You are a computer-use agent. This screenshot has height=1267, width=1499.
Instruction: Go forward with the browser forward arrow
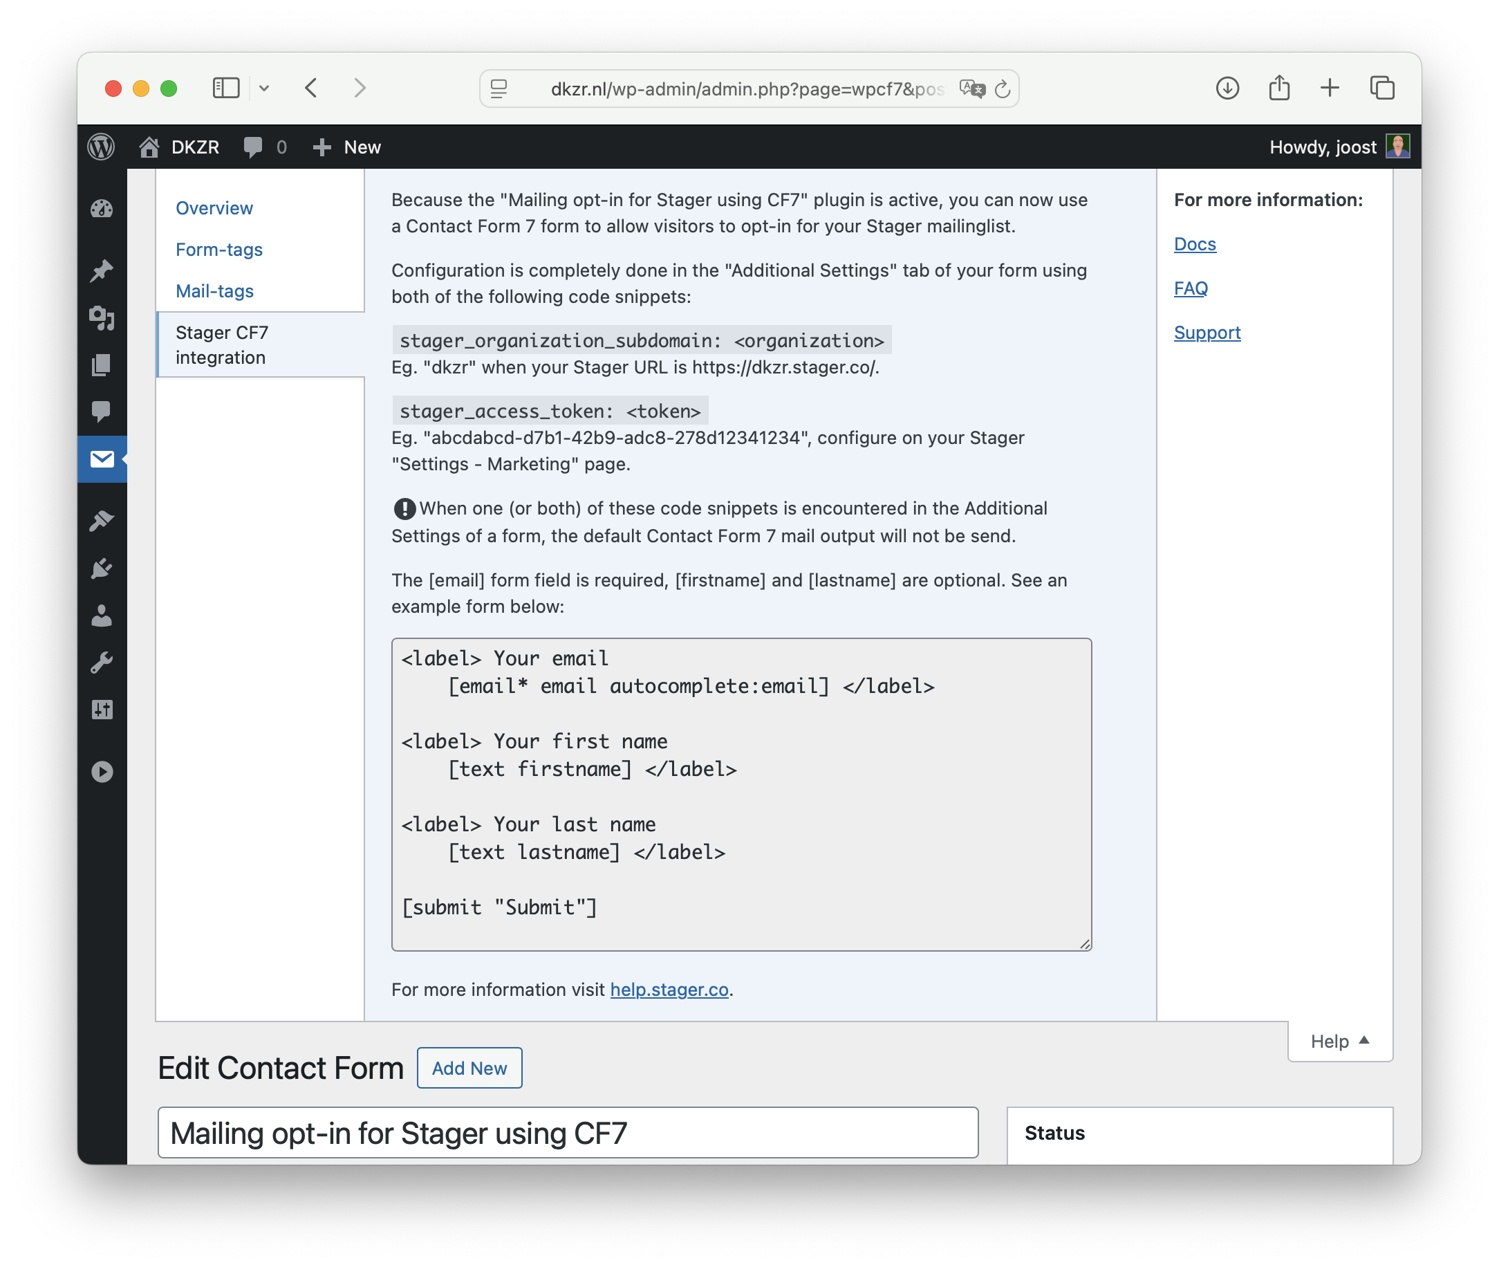click(360, 88)
